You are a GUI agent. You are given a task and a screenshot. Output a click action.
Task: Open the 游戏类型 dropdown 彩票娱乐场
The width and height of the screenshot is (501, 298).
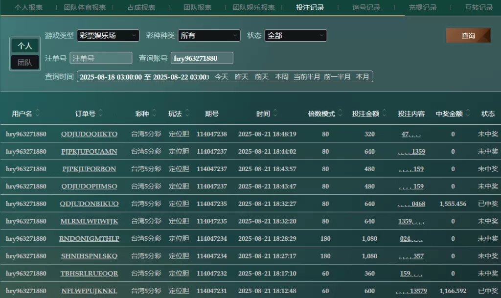(108, 35)
